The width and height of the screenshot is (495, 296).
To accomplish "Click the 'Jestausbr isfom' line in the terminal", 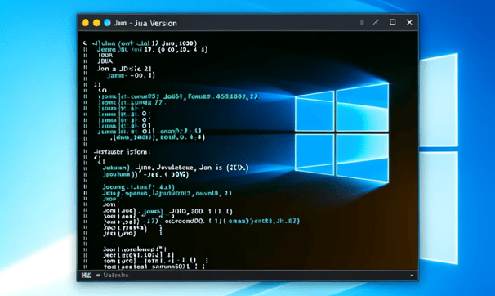I will point(121,152).
